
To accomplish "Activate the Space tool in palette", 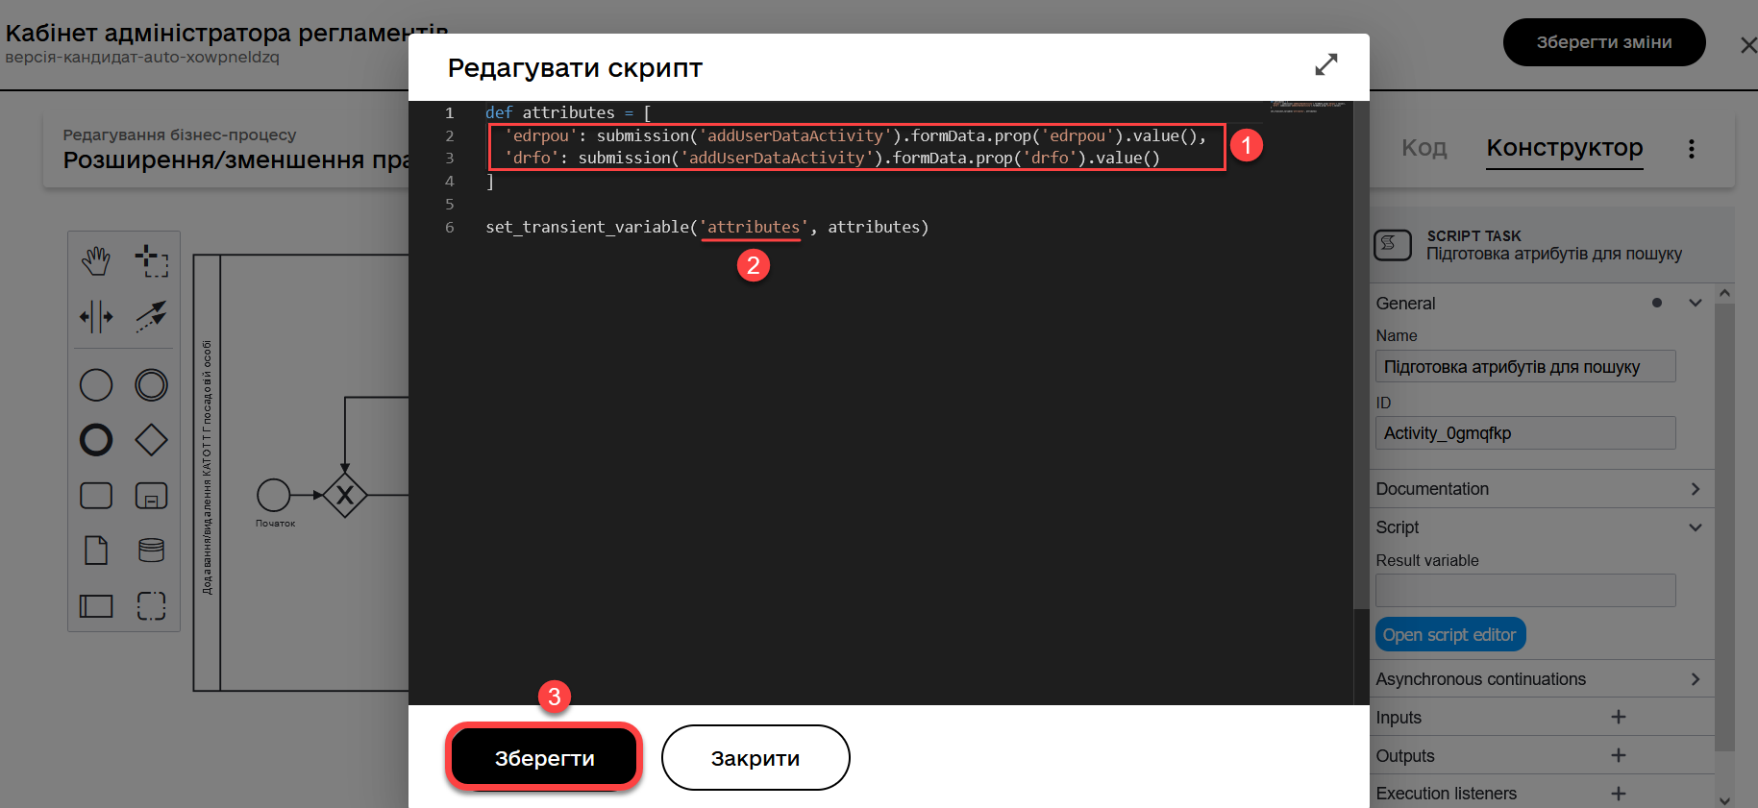I will (96, 316).
